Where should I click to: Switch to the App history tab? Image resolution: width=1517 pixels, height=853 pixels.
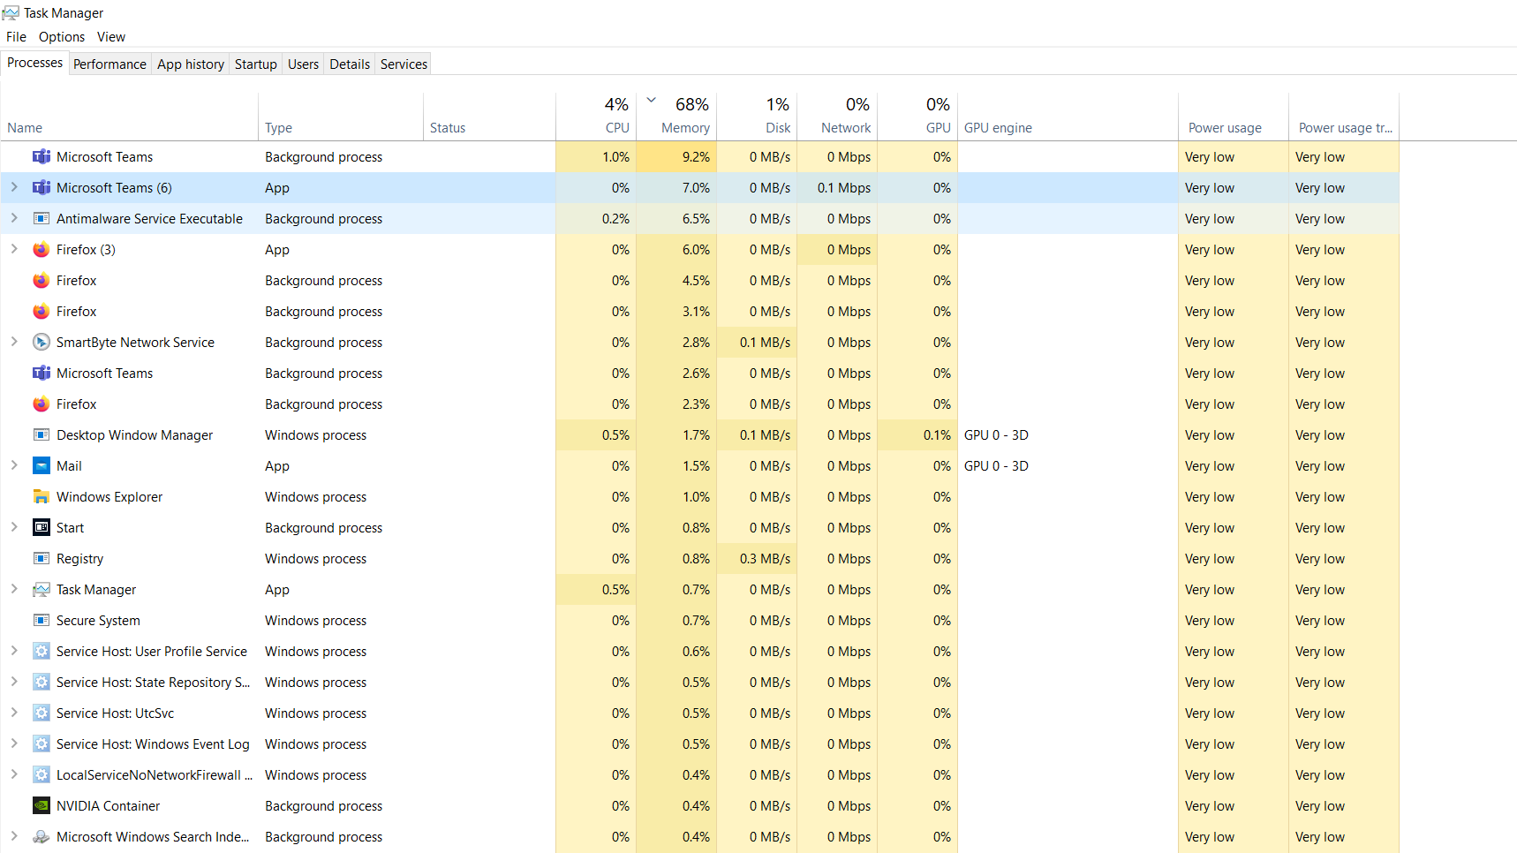191,64
